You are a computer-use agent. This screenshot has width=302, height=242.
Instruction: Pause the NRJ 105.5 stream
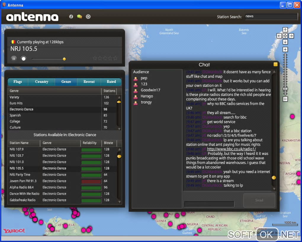point(14,58)
